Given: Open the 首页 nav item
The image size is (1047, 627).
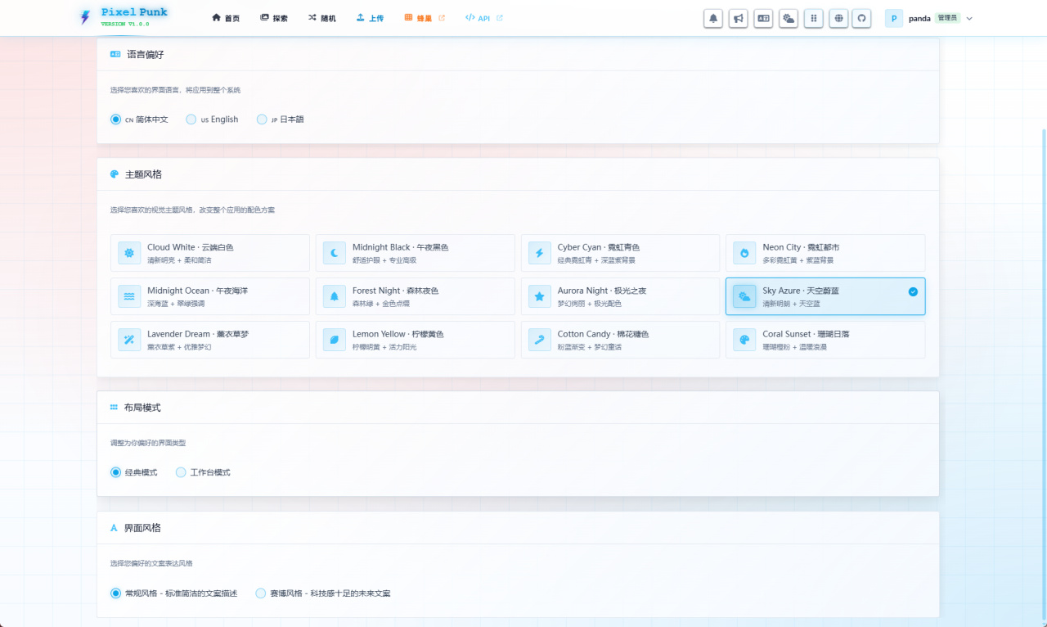Looking at the screenshot, I should click(x=226, y=18).
